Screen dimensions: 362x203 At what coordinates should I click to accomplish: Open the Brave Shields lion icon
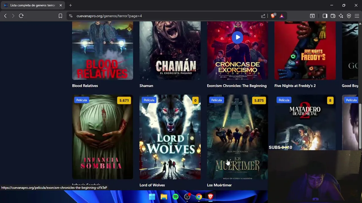(273, 16)
